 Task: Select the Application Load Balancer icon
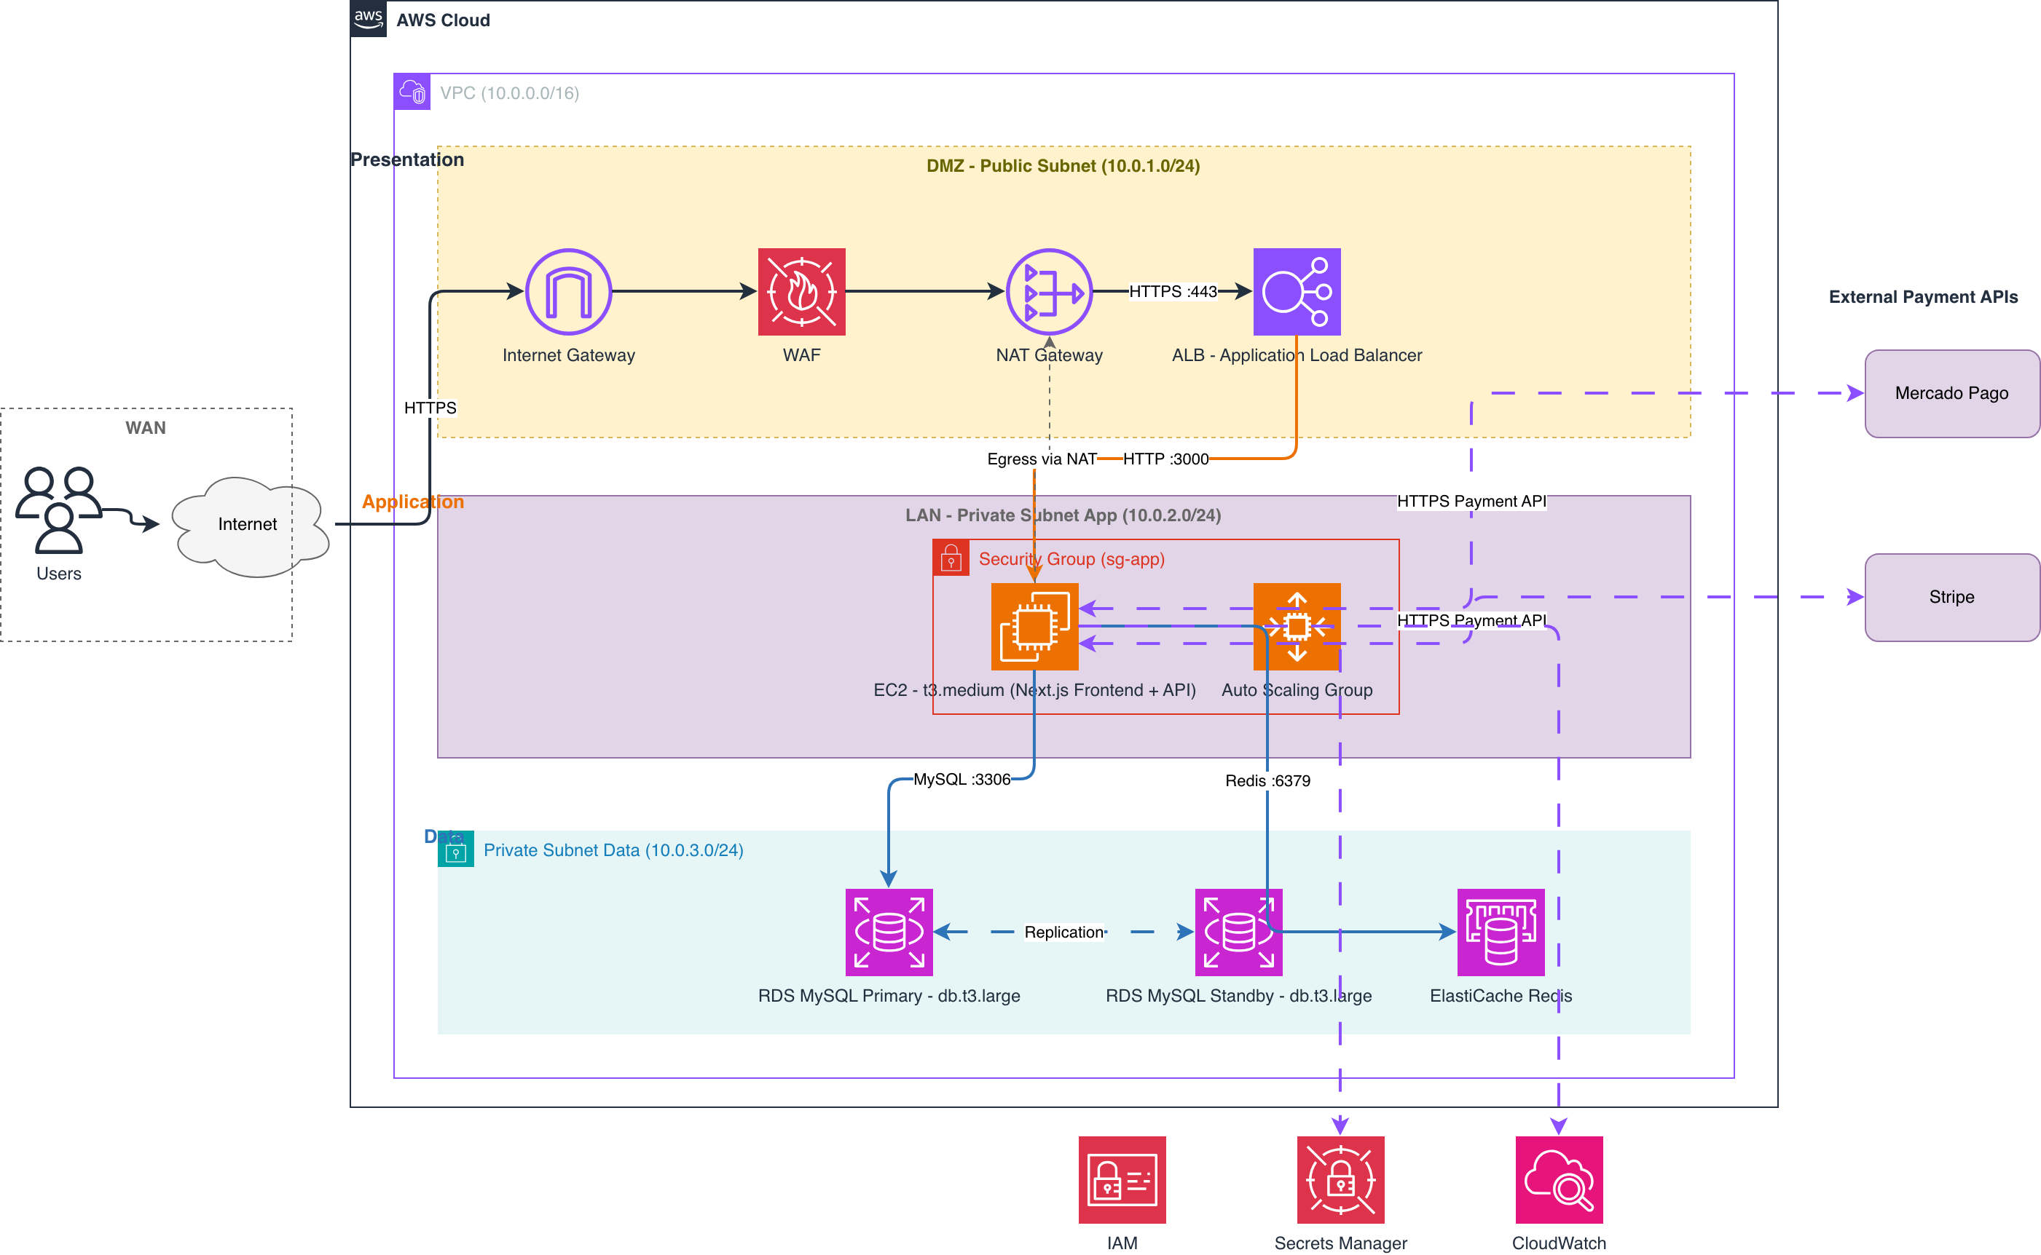click(1297, 291)
